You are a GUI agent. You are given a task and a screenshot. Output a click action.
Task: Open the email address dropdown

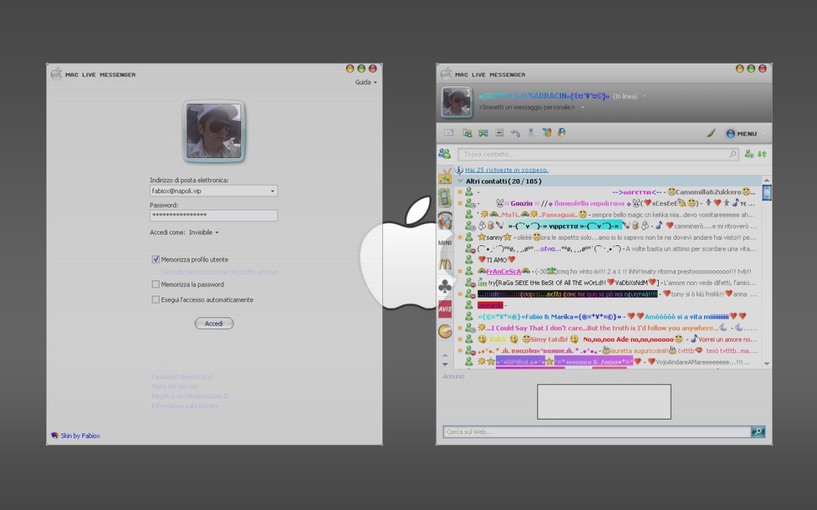[273, 191]
